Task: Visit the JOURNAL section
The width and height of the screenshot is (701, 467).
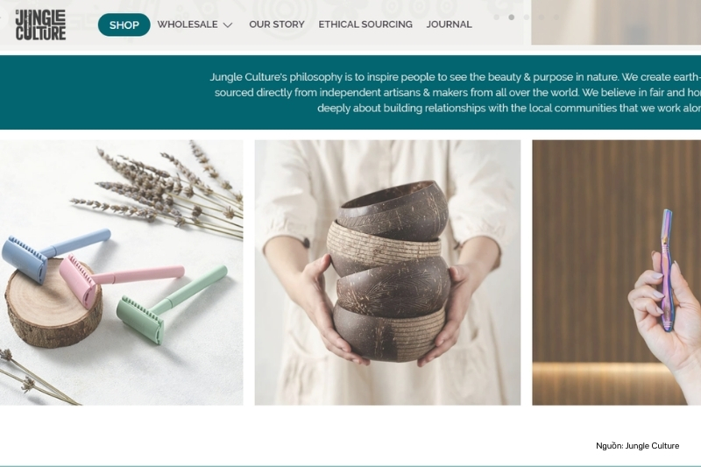Action: point(449,25)
